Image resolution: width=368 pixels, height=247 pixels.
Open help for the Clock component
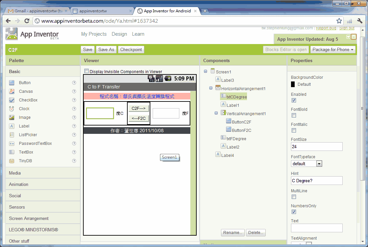(74, 109)
